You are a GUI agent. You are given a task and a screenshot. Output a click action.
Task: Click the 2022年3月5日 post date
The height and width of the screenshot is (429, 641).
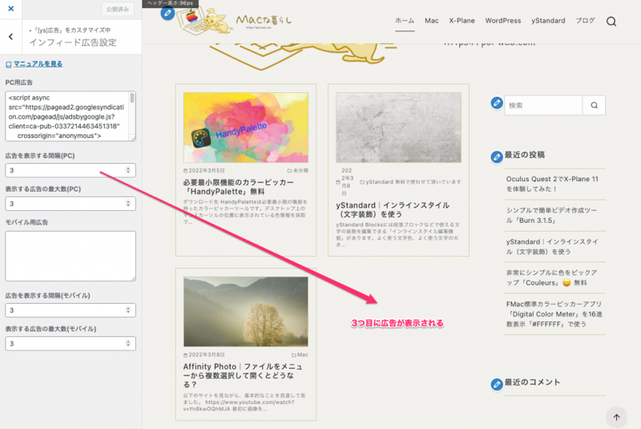click(204, 171)
